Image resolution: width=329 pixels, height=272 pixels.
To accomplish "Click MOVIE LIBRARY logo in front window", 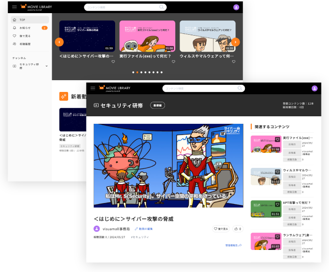I will click(x=115, y=88).
